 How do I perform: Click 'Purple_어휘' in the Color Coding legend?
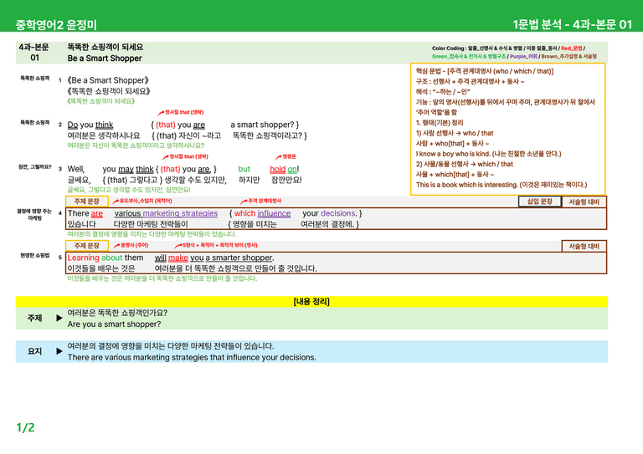click(523, 57)
